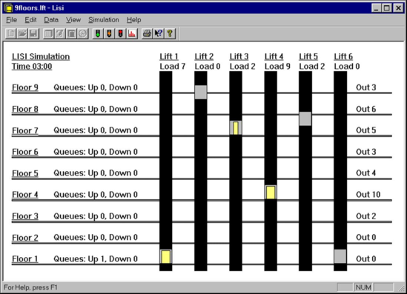The width and height of the screenshot is (407, 294).
Task: Click the Lift 4 heading
Action: (274, 56)
